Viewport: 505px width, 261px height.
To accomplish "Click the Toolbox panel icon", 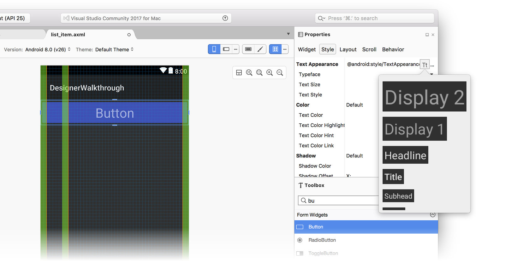I will click(300, 185).
